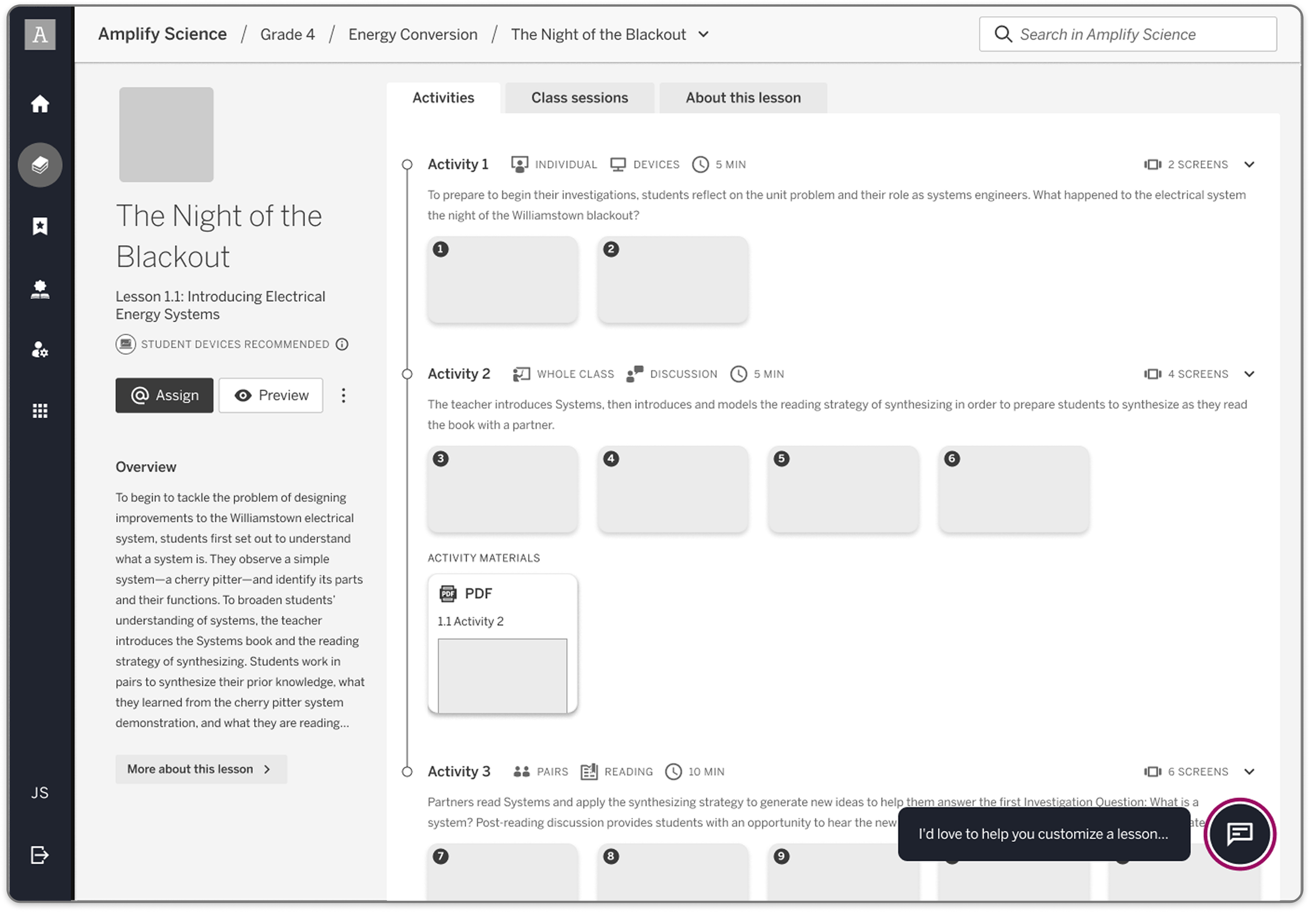
Task: Click the Activity 3 heading
Action: tap(458, 772)
